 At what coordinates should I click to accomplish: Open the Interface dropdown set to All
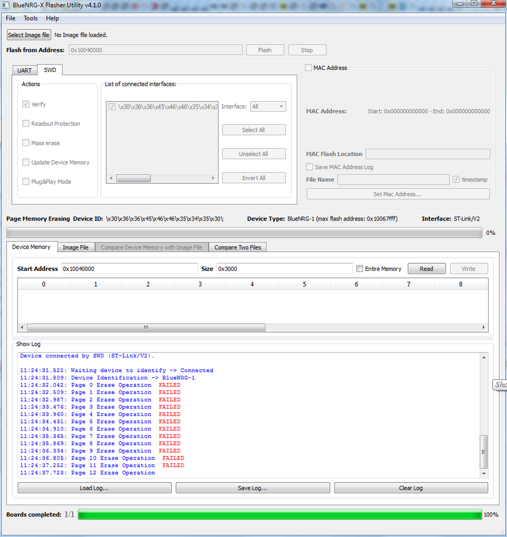268,106
